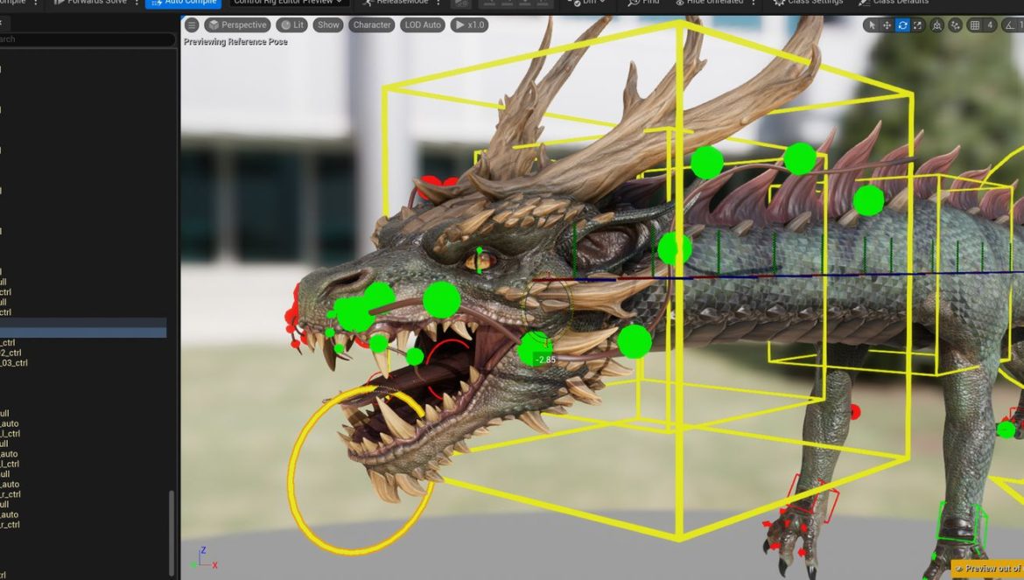
Task: Click the rig hierarchy search field
Action: pyautogui.click(x=87, y=39)
